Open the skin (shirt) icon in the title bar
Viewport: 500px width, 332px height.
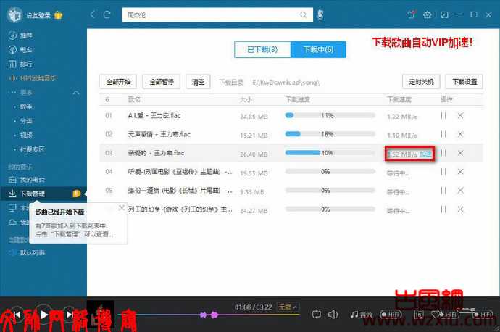412,14
